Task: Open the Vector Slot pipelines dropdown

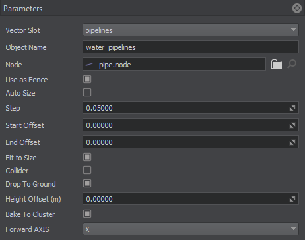Action: [191, 30]
